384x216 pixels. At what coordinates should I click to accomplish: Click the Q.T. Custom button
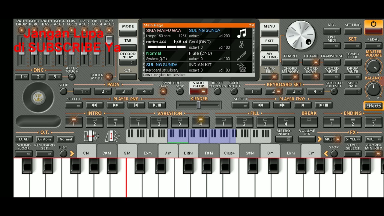(x=44, y=139)
